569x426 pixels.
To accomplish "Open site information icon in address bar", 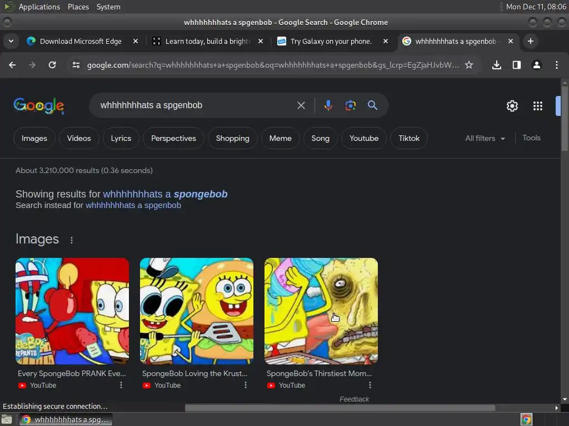I will [76, 65].
